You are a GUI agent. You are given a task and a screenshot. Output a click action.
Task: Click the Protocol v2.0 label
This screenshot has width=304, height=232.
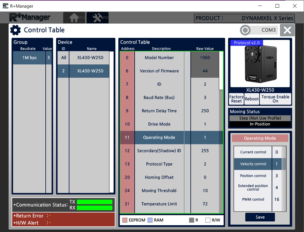click(247, 43)
